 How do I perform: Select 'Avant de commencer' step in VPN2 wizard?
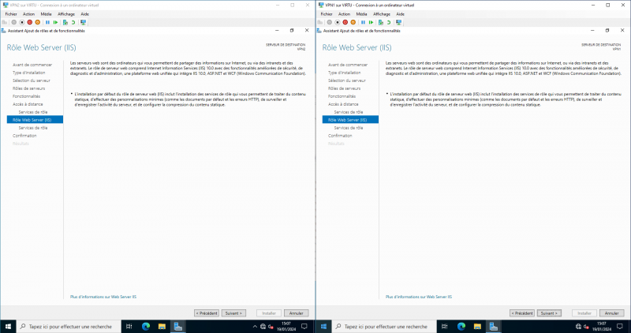(x=32, y=65)
